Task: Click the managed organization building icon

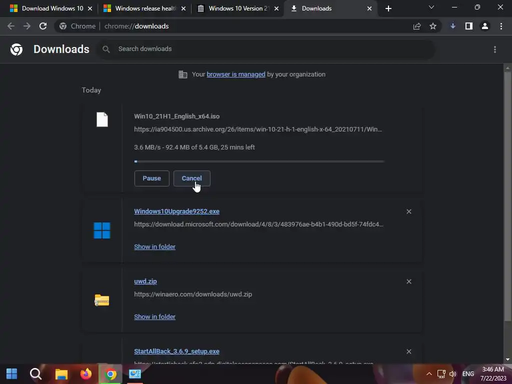Action: [183, 74]
